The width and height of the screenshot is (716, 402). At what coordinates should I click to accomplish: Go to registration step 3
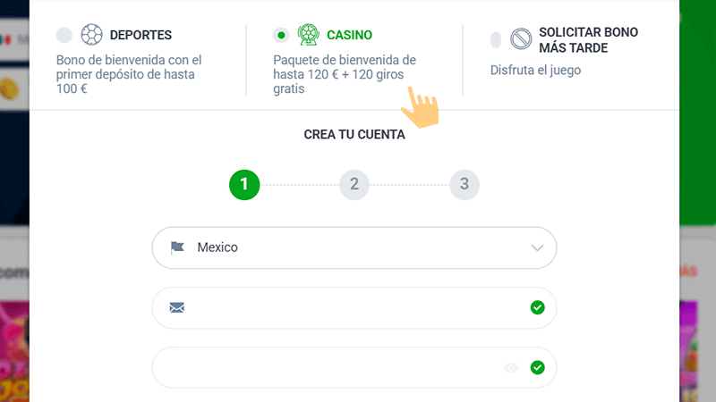[x=464, y=185]
